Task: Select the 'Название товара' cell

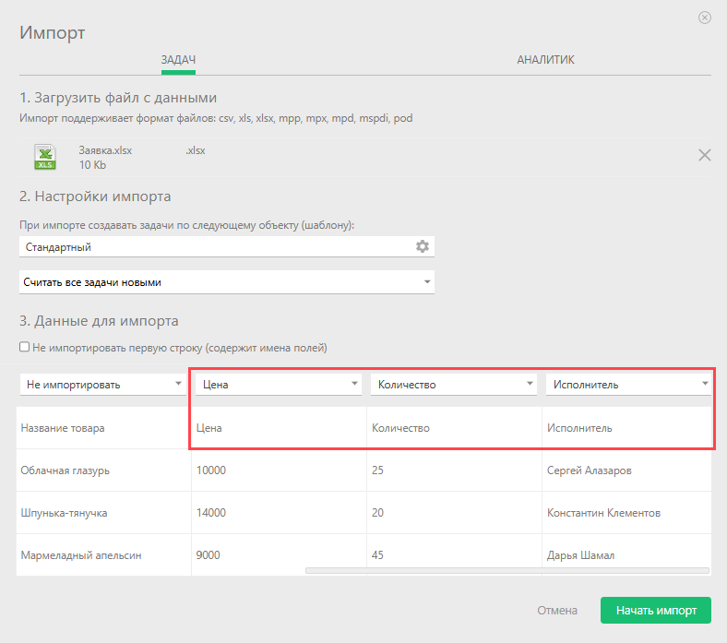Action: (104, 428)
